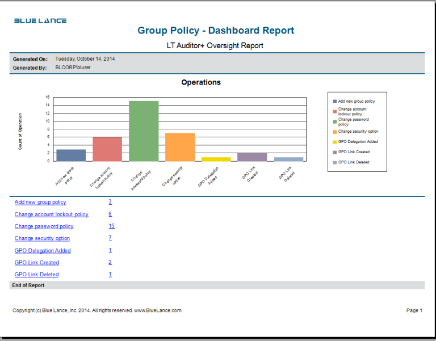Click count 6 beside Change account lockout policy

pos(110,214)
